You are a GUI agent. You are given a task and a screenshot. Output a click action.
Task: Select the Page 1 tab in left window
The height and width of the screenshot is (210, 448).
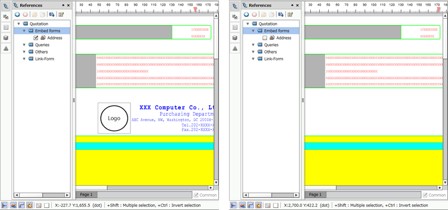pyautogui.click(x=86, y=194)
